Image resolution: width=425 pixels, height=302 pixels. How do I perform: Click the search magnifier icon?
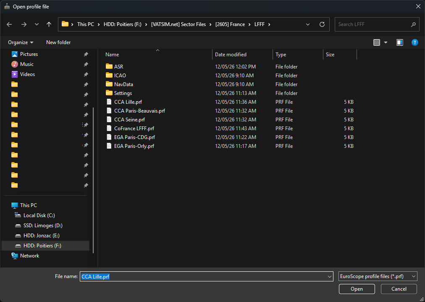(x=413, y=24)
